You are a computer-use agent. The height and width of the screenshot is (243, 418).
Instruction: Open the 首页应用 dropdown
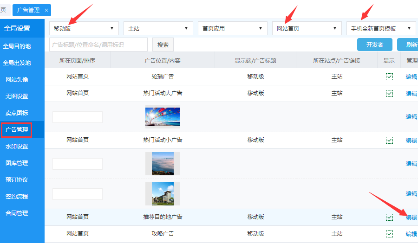point(232,28)
